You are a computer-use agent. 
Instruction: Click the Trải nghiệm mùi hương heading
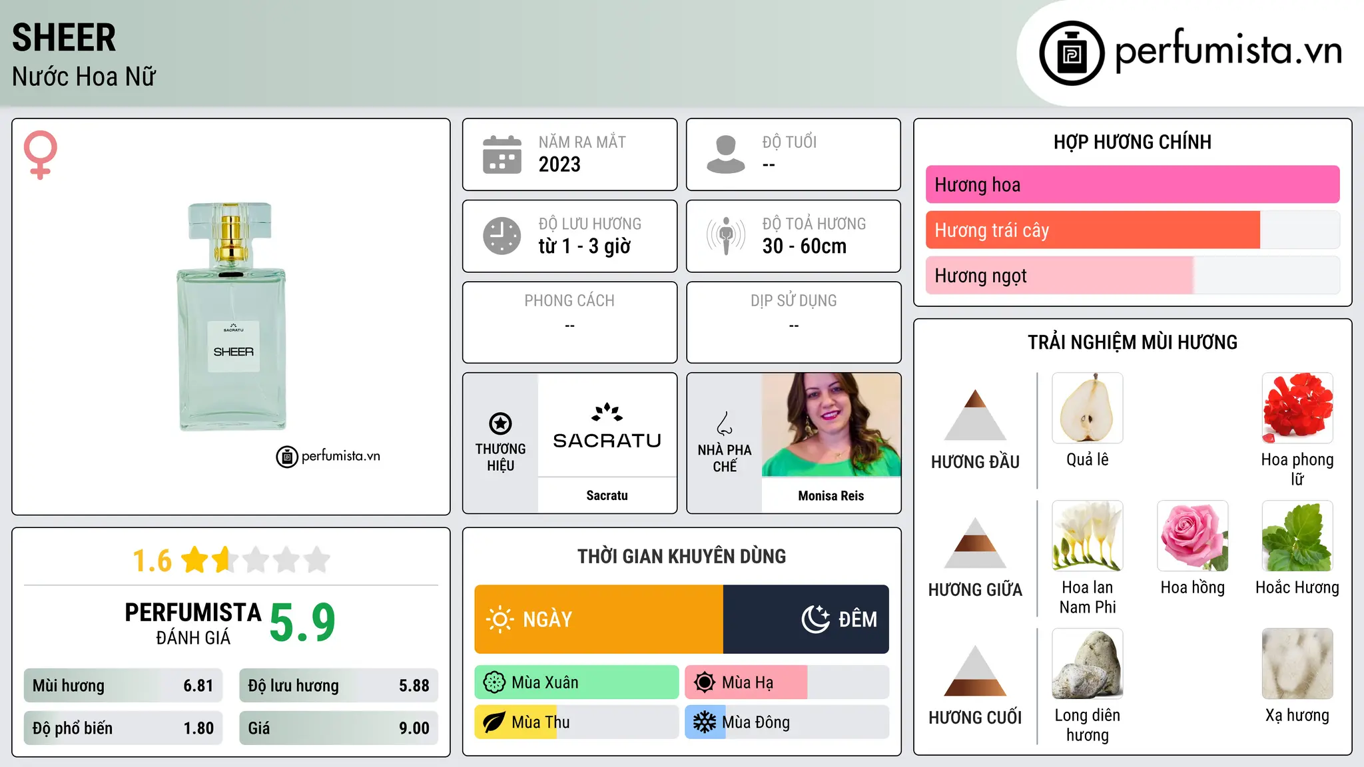pos(1133,342)
